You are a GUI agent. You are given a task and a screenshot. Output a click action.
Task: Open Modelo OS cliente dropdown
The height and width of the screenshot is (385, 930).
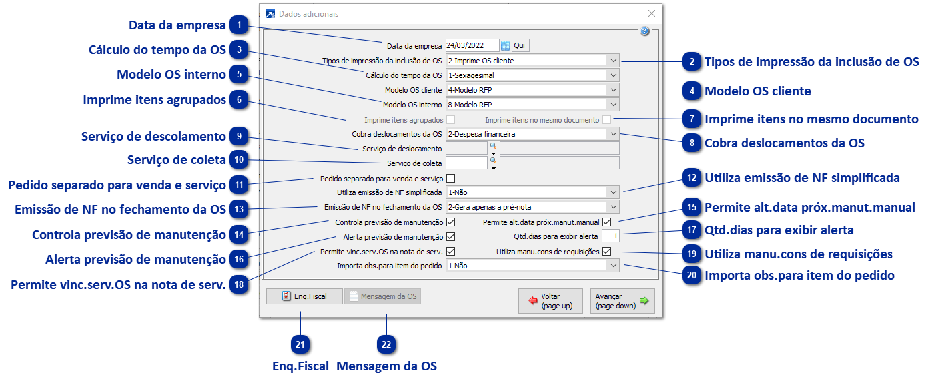(613, 89)
